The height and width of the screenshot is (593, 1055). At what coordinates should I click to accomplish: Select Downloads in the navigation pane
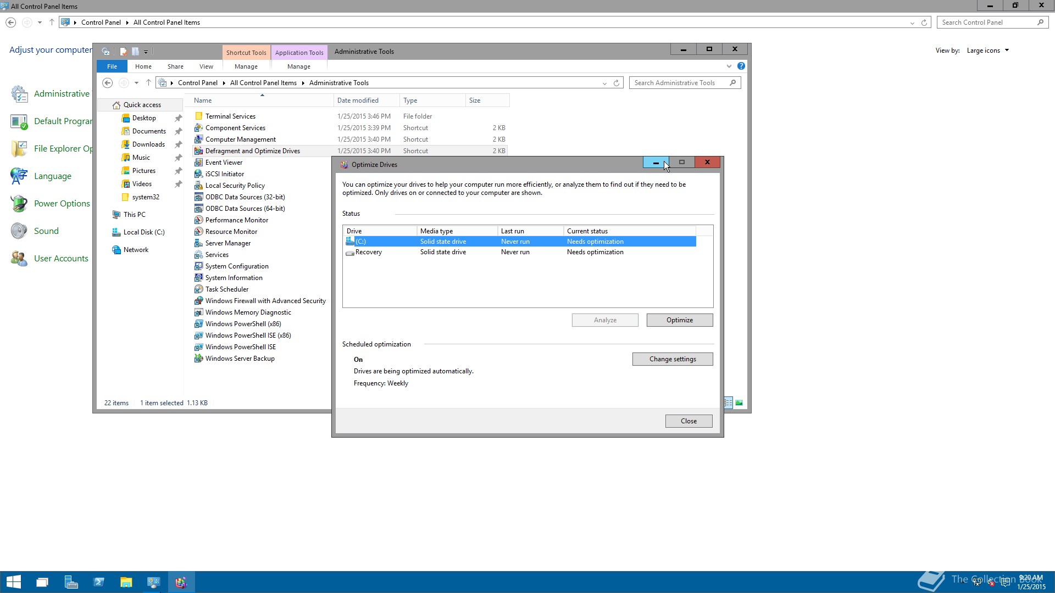148,144
